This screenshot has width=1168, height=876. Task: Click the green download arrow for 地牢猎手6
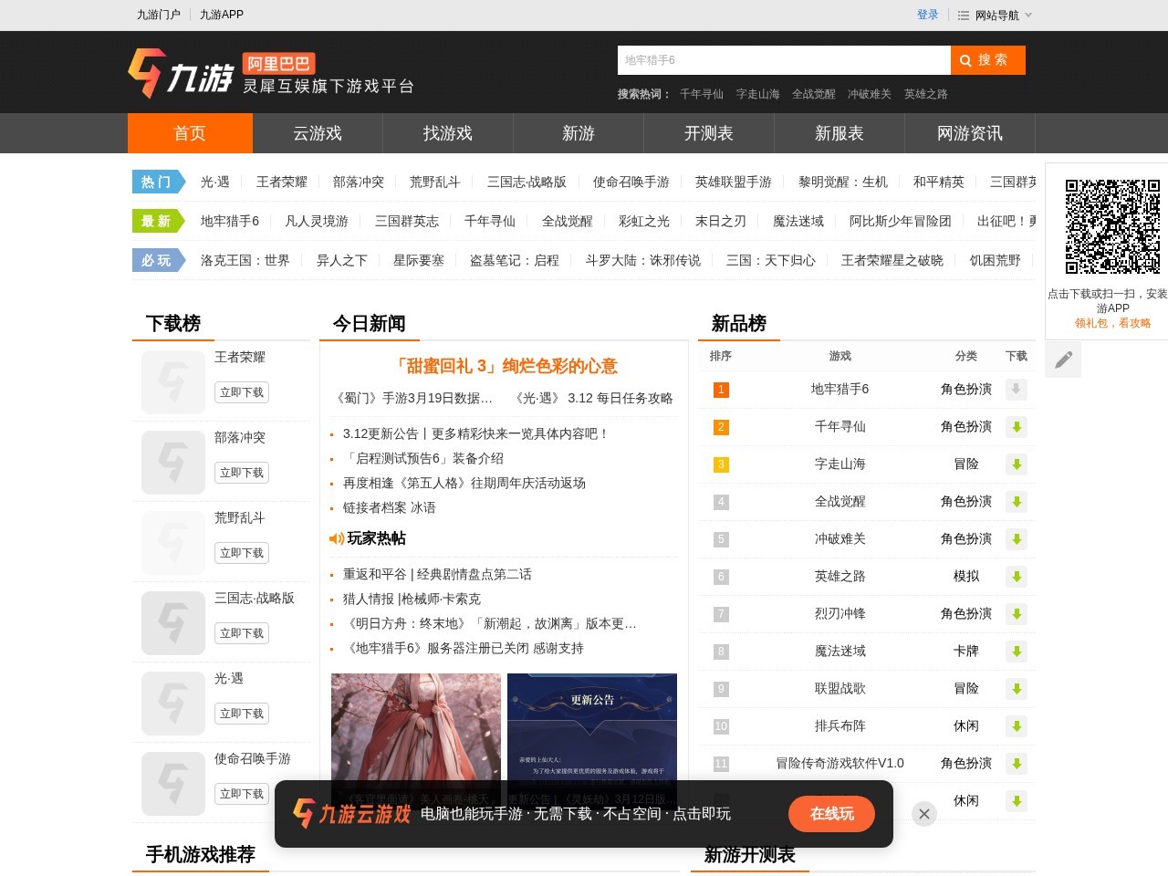pyautogui.click(x=1016, y=390)
